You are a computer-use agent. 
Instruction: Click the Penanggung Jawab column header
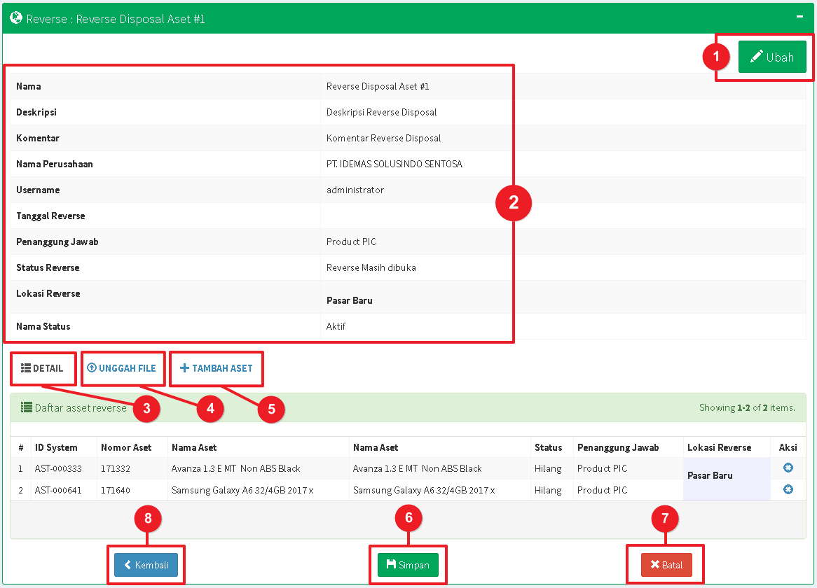[x=618, y=447]
